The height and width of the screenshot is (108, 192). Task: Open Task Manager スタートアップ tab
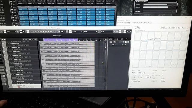point(135,23)
